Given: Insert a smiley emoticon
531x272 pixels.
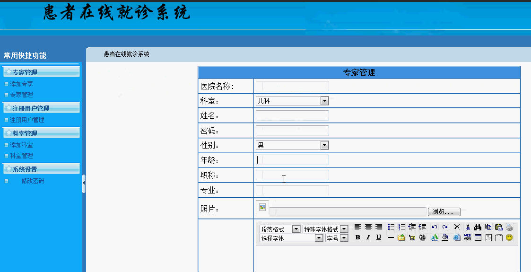Looking at the screenshot, I should [x=509, y=237].
